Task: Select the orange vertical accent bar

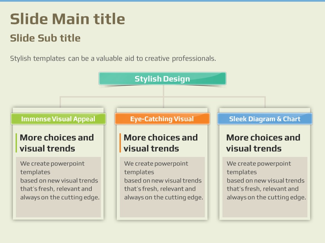Action: [x=120, y=143]
